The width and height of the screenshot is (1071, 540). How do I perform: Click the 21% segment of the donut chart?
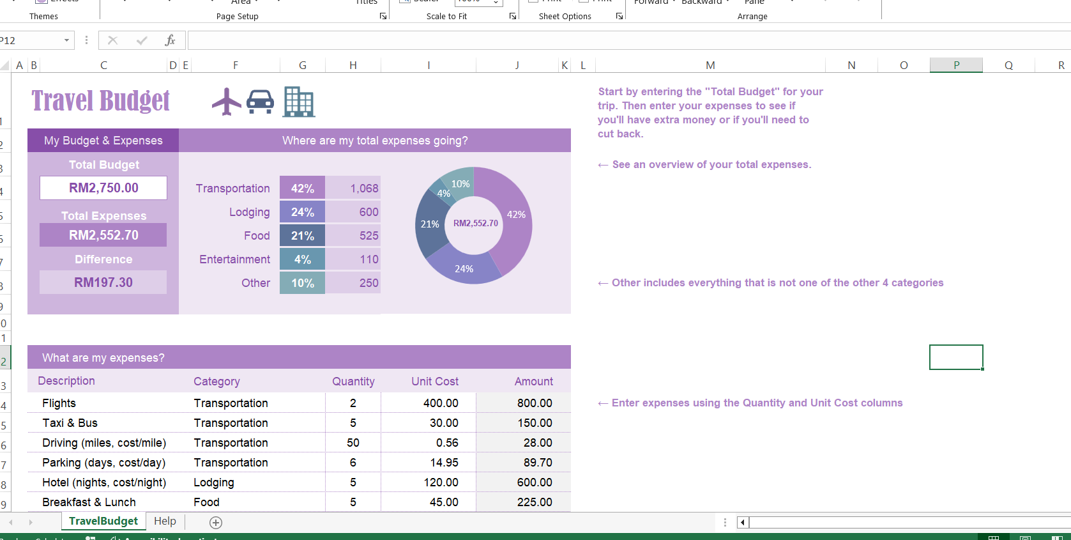429,224
